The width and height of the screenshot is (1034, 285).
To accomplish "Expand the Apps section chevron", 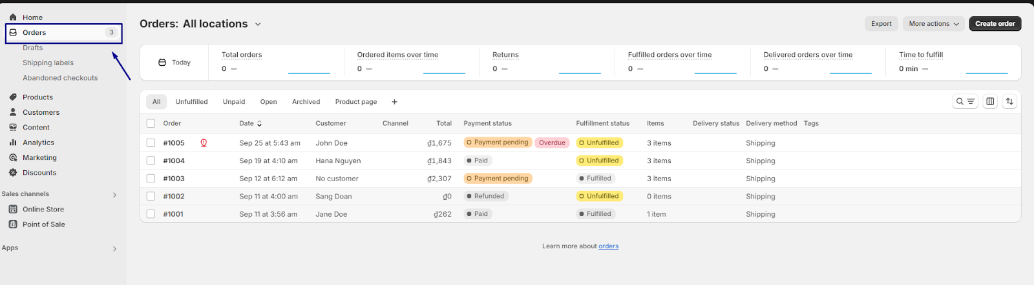I will (115, 248).
